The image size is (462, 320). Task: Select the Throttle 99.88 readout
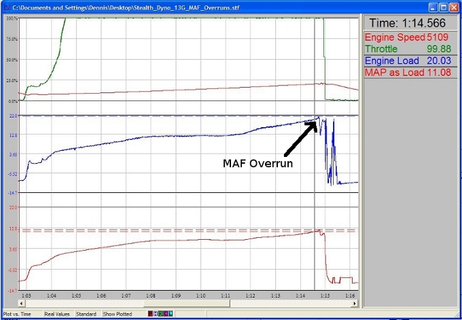point(410,49)
